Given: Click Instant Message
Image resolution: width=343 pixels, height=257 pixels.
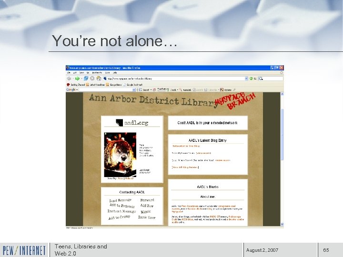Looking at the screenshot, I should 121,211.
